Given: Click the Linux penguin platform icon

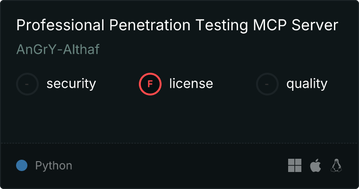Looking at the screenshot, I should click(336, 165).
